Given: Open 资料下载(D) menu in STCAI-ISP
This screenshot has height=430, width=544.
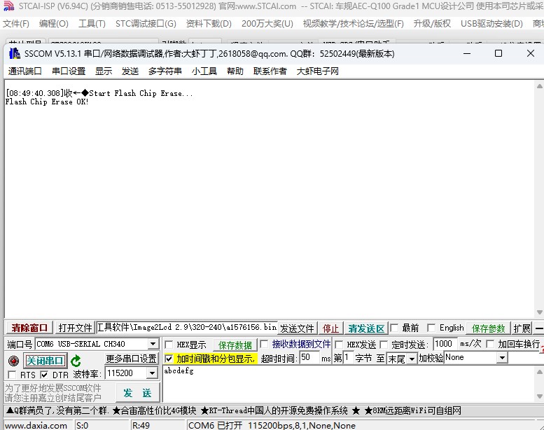Looking at the screenshot, I should click(209, 24).
